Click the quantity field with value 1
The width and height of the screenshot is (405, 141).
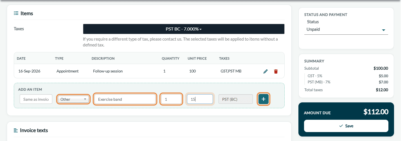(x=171, y=99)
